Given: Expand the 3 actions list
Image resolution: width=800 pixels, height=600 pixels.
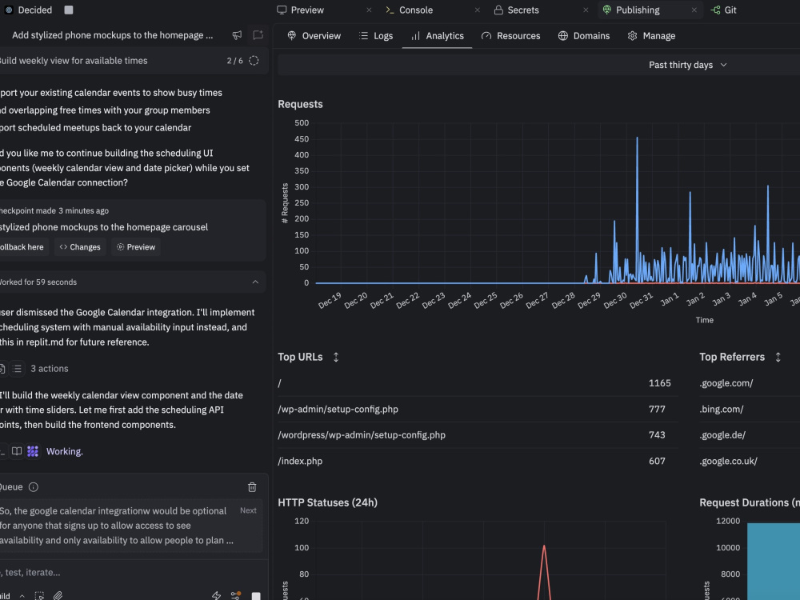Looking at the screenshot, I should pos(50,368).
